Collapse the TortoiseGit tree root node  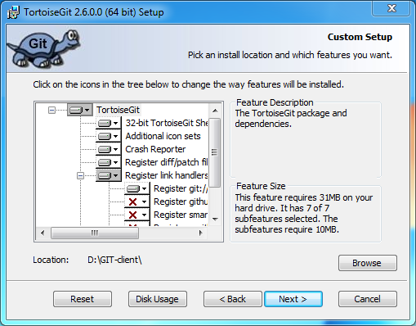click(x=51, y=111)
